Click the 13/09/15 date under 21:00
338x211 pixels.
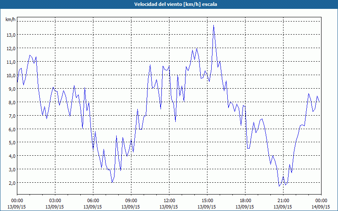(283, 207)
